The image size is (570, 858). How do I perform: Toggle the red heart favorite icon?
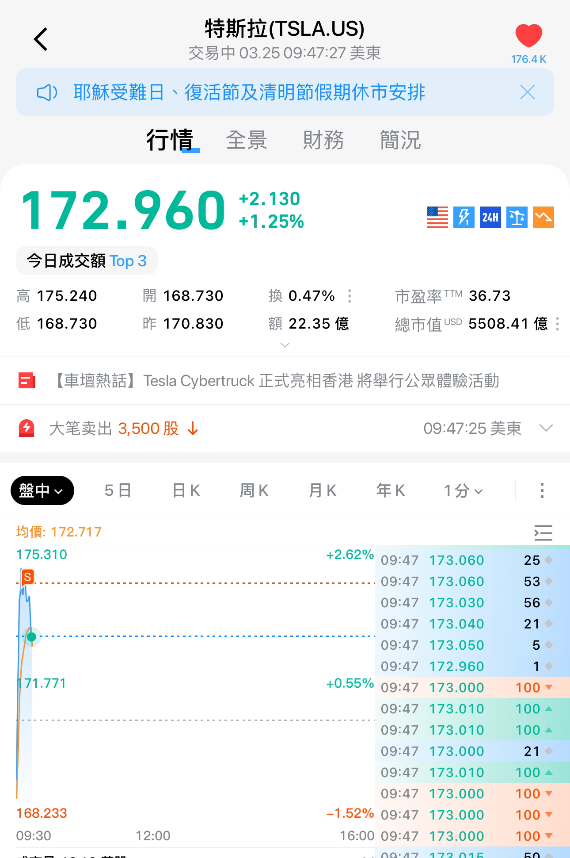(528, 36)
